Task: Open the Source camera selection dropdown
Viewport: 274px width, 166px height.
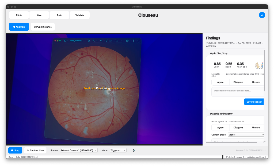Action: pyautogui.click(x=79, y=150)
